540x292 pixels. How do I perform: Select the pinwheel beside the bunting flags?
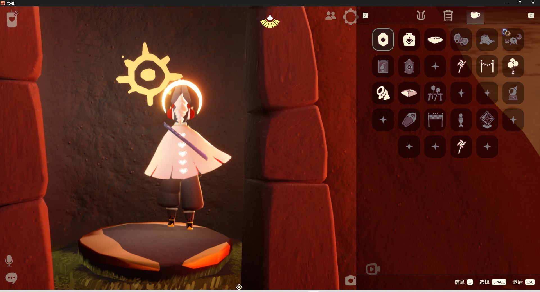coord(461,66)
